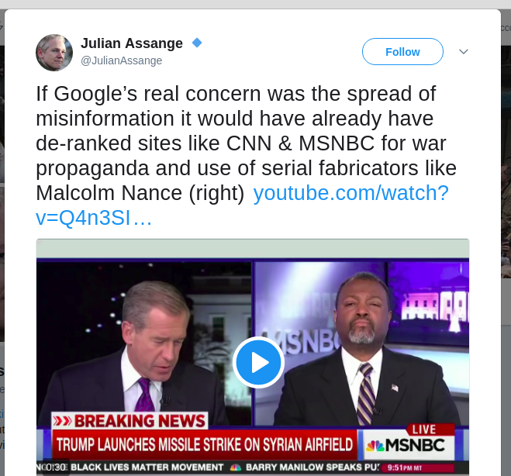
Task: Open the youtube.com/watch link in tweet
Action: (x=351, y=193)
